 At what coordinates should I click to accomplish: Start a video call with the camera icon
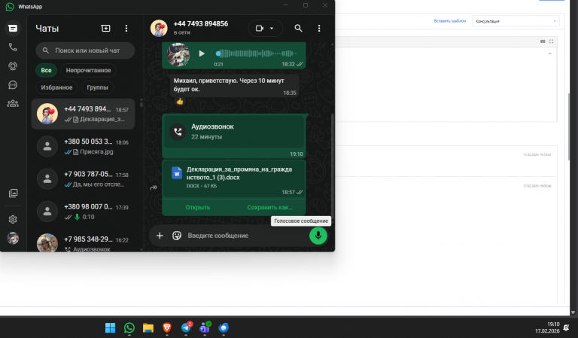point(260,29)
